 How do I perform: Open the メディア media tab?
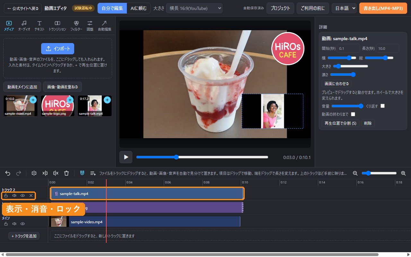click(x=9, y=26)
